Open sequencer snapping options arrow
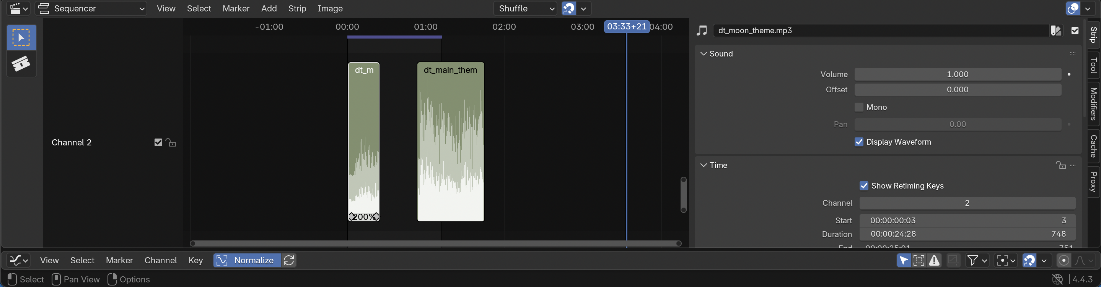 point(584,8)
